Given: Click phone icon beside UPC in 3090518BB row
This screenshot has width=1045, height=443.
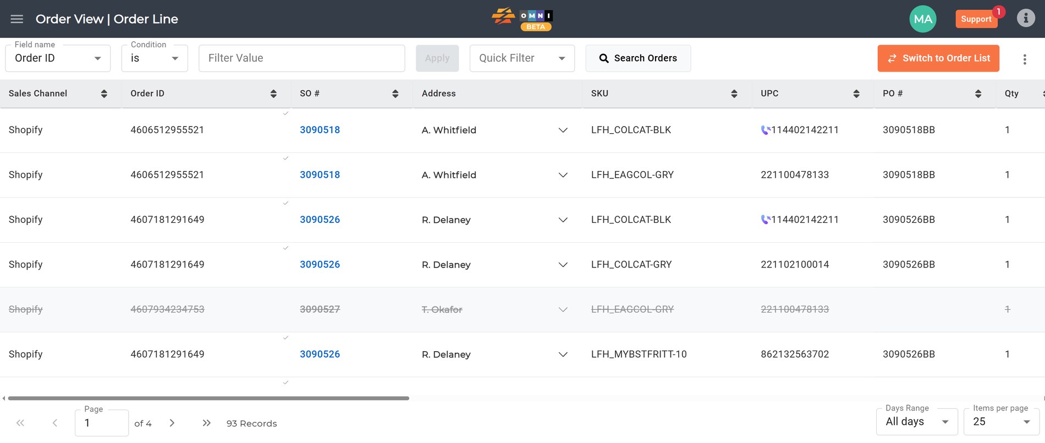Looking at the screenshot, I should [x=766, y=130].
